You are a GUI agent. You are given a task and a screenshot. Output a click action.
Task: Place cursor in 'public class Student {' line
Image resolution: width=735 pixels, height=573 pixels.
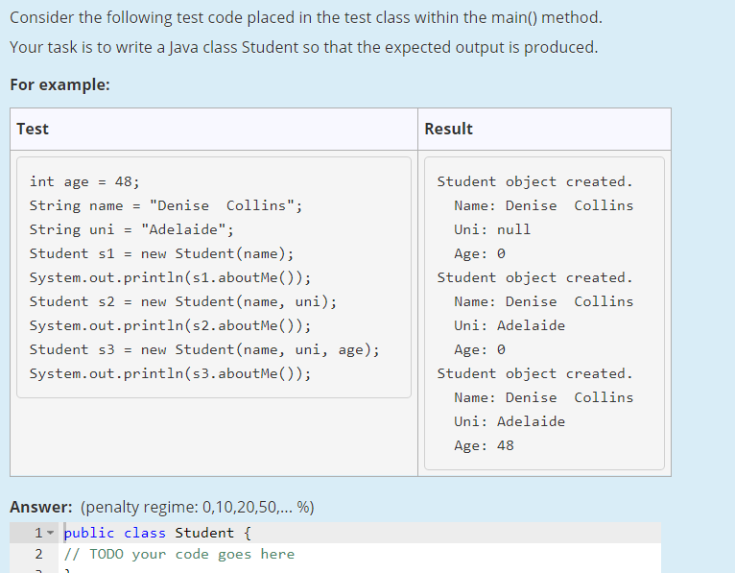(158, 533)
